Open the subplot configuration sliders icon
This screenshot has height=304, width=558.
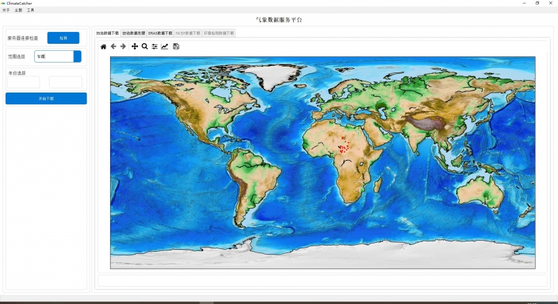pyautogui.click(x=154, y=47)
